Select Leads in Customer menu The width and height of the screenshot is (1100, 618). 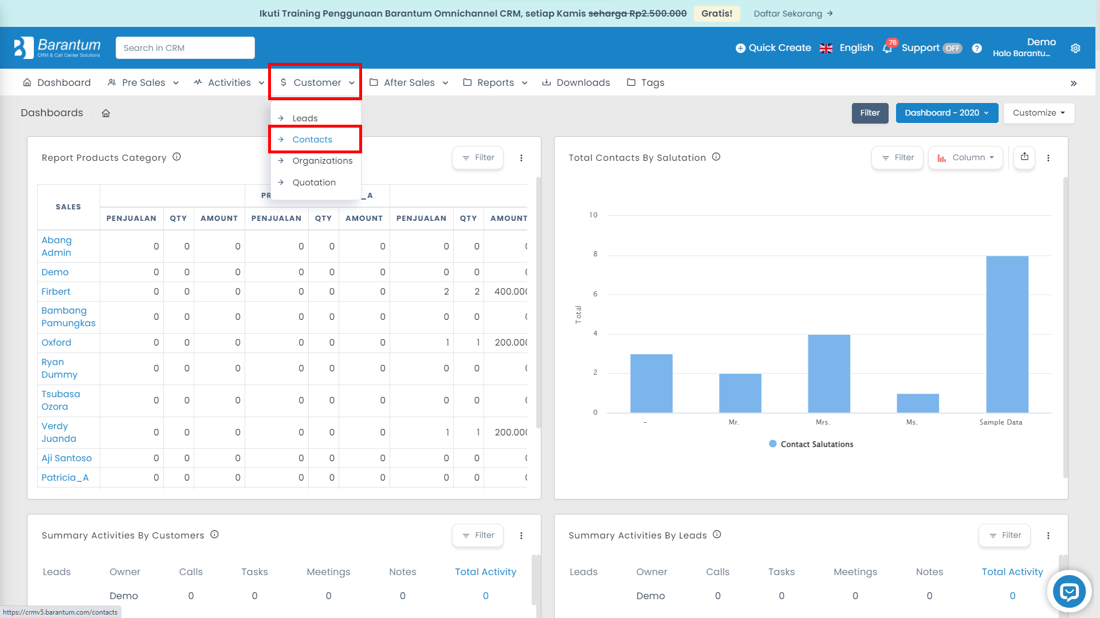(305, 118)
